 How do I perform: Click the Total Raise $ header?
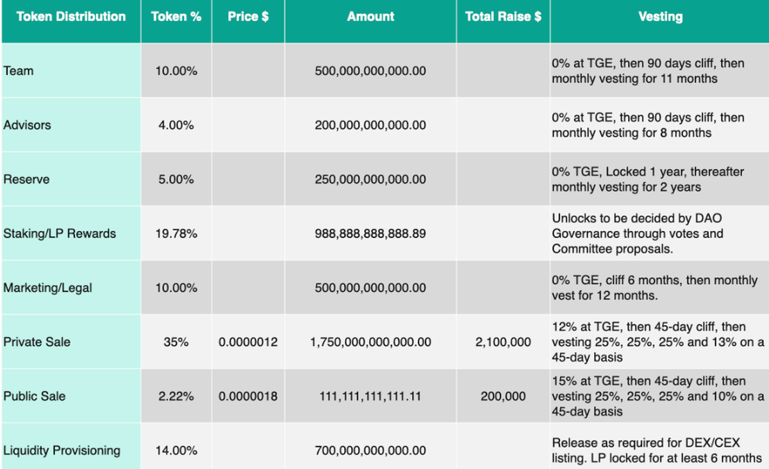[503, 17]
